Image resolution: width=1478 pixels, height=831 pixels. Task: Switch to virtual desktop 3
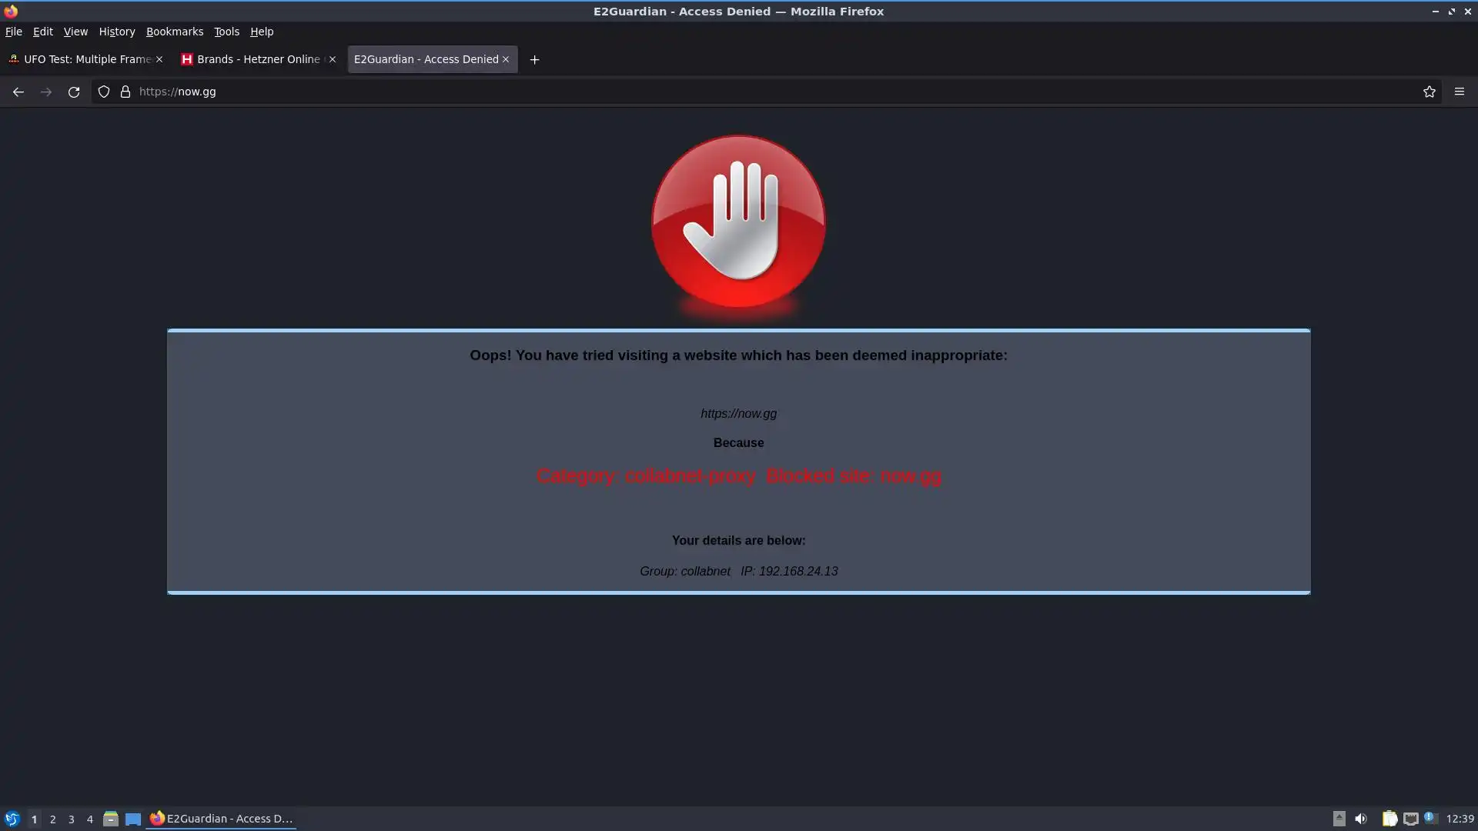(x=71, y=819)
